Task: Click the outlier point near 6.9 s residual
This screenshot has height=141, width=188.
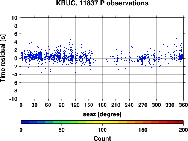Action: [x=181, y=30]
